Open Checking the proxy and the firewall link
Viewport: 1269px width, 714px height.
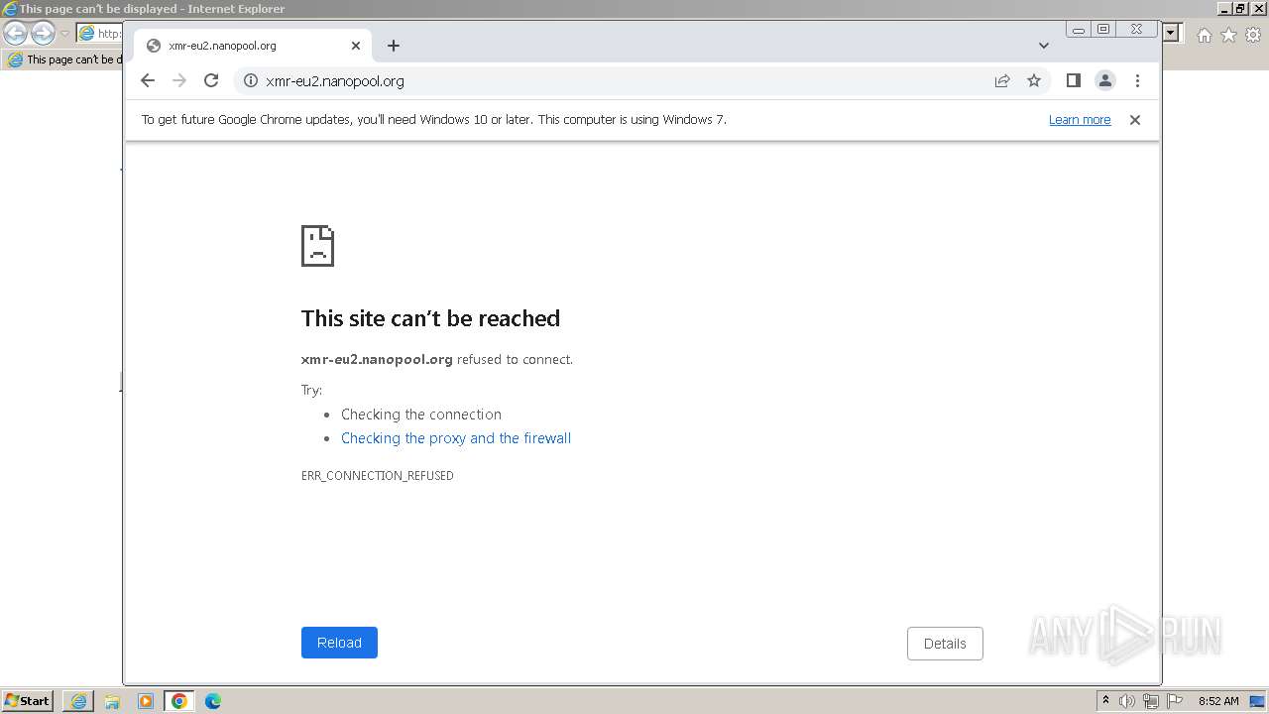456,438
